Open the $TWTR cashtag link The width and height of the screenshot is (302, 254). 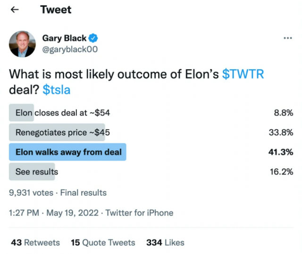click(x=243, y=74)
